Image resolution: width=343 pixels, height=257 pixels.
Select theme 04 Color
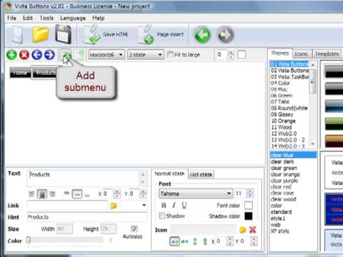[x=280, y=83]
